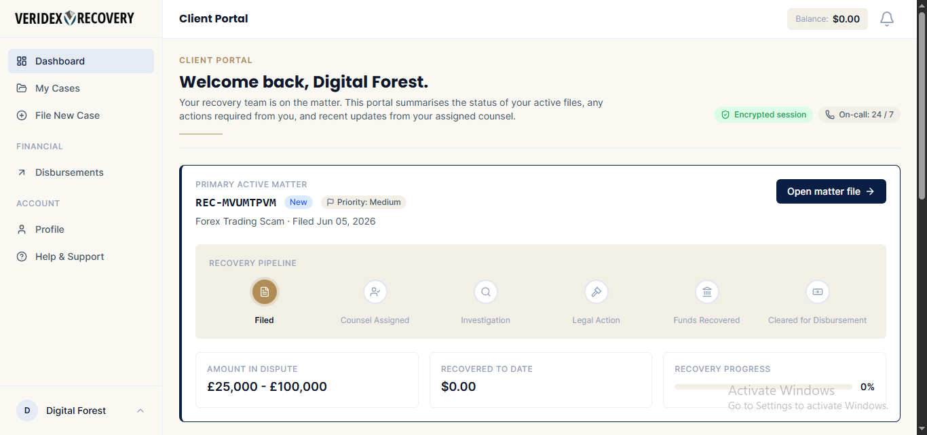Open File New Case page
Image resolution: width=927 pixels, height=435 pixels.
point(81,115)
